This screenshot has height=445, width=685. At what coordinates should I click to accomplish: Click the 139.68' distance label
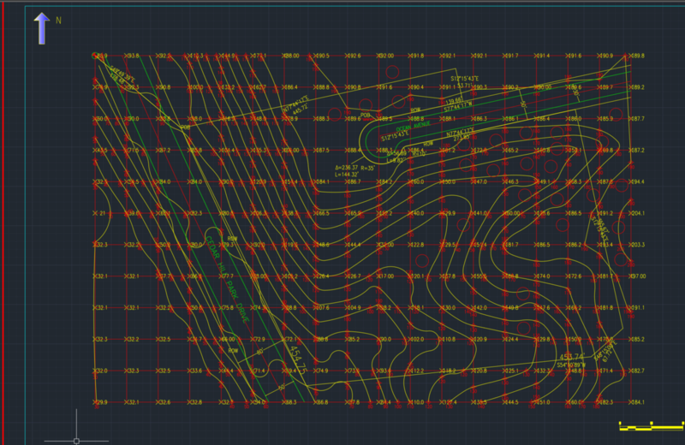pos(455,100)
